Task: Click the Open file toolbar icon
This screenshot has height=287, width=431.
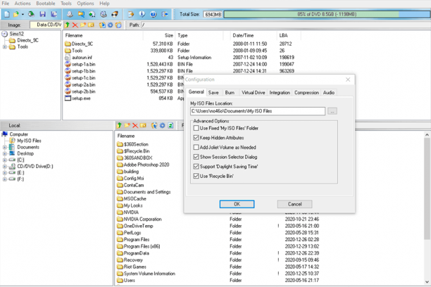Action: click(16, 14)
